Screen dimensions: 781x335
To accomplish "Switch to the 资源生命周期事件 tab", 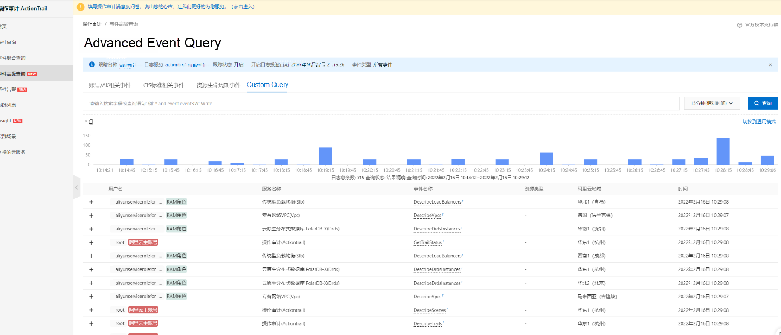I will click(218, 85).
